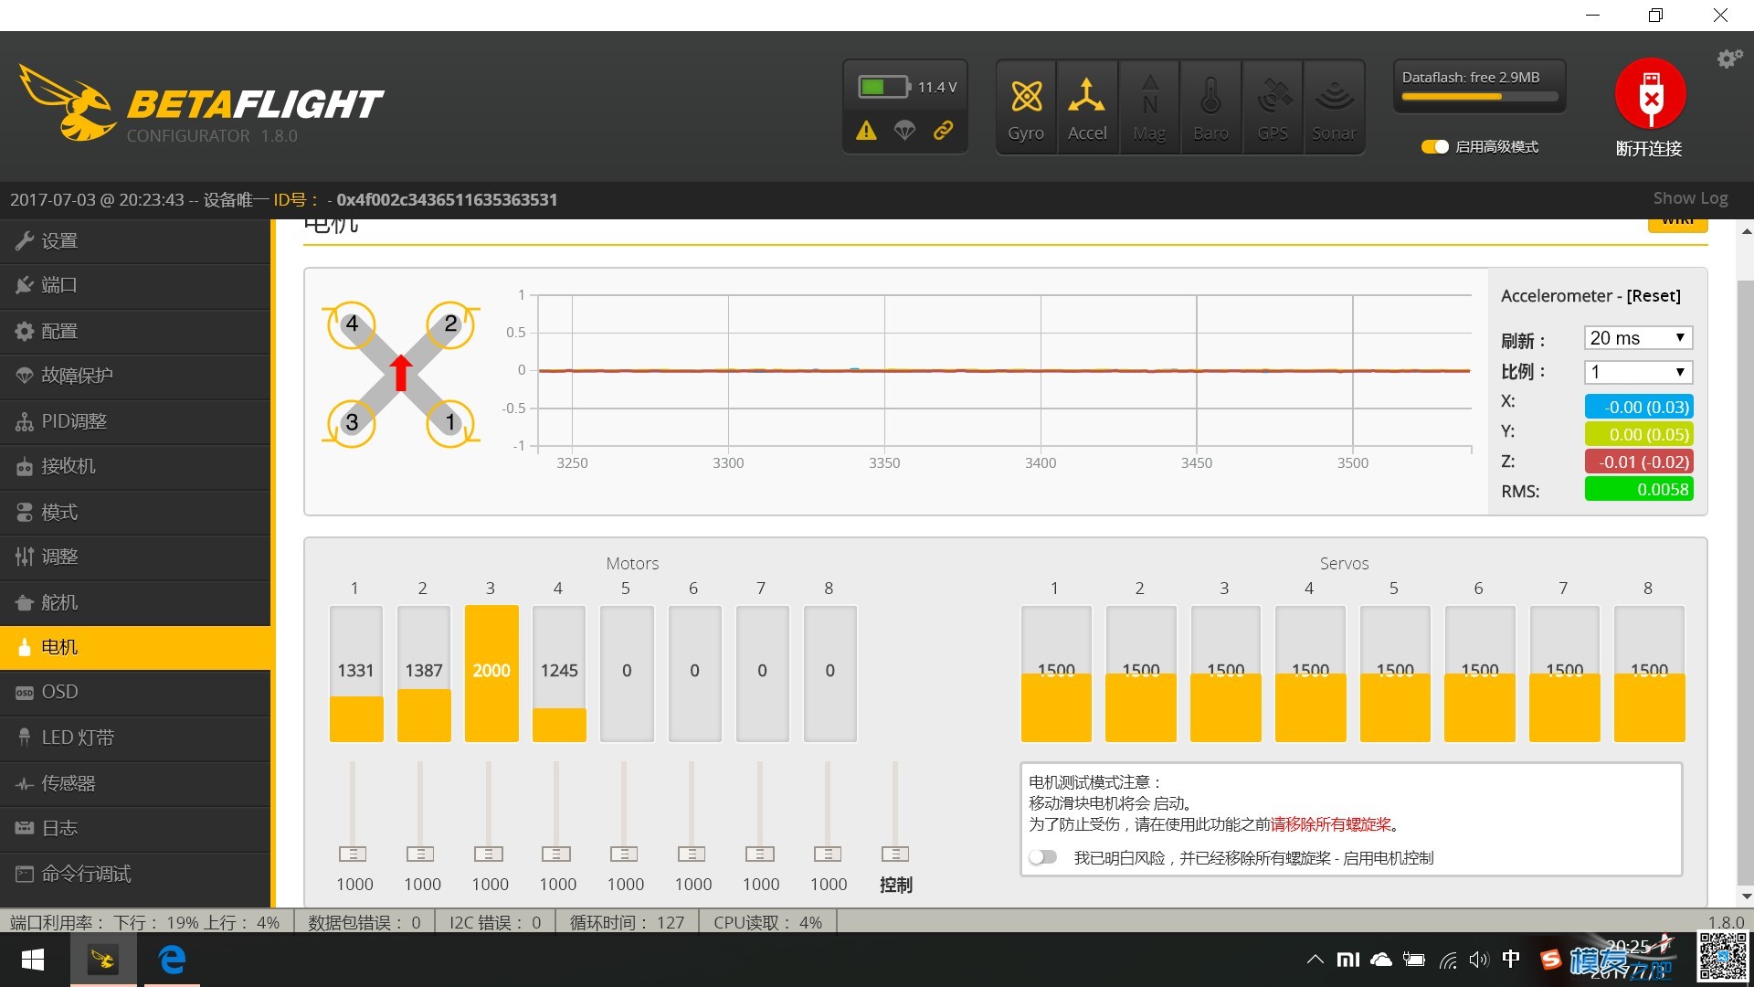Click the Sonar sensor icon

point(1334,108)
